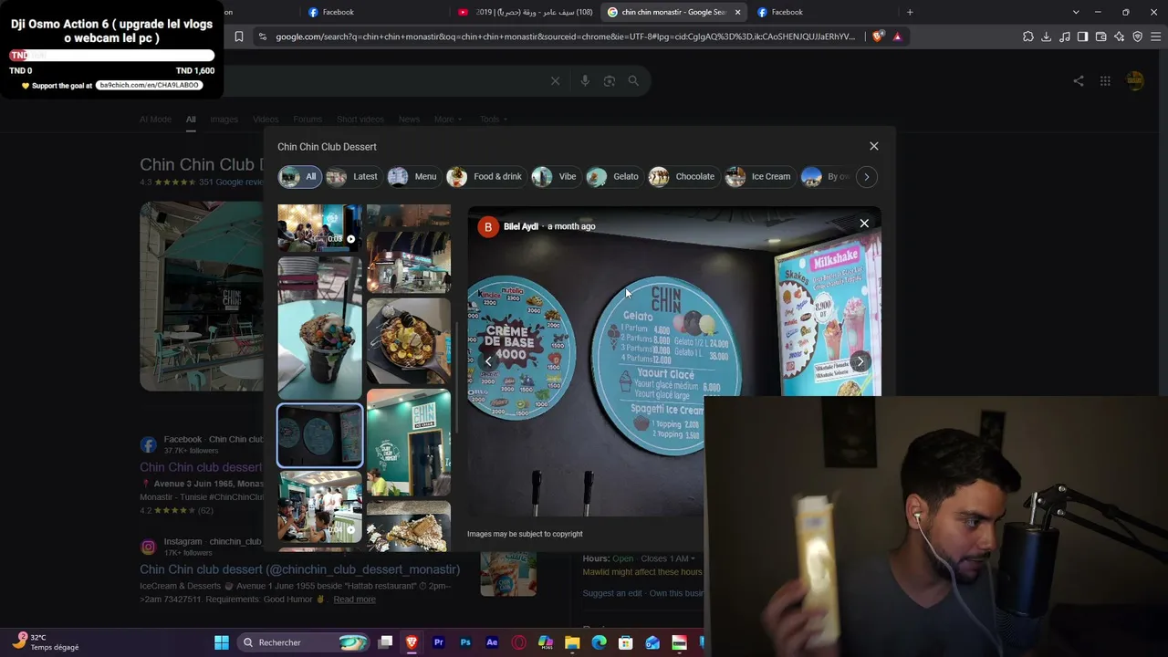This screenshot has width=1168, height=657.
Task: Click the taskbar Rechercher search box
Action: (x=304, y=642)
